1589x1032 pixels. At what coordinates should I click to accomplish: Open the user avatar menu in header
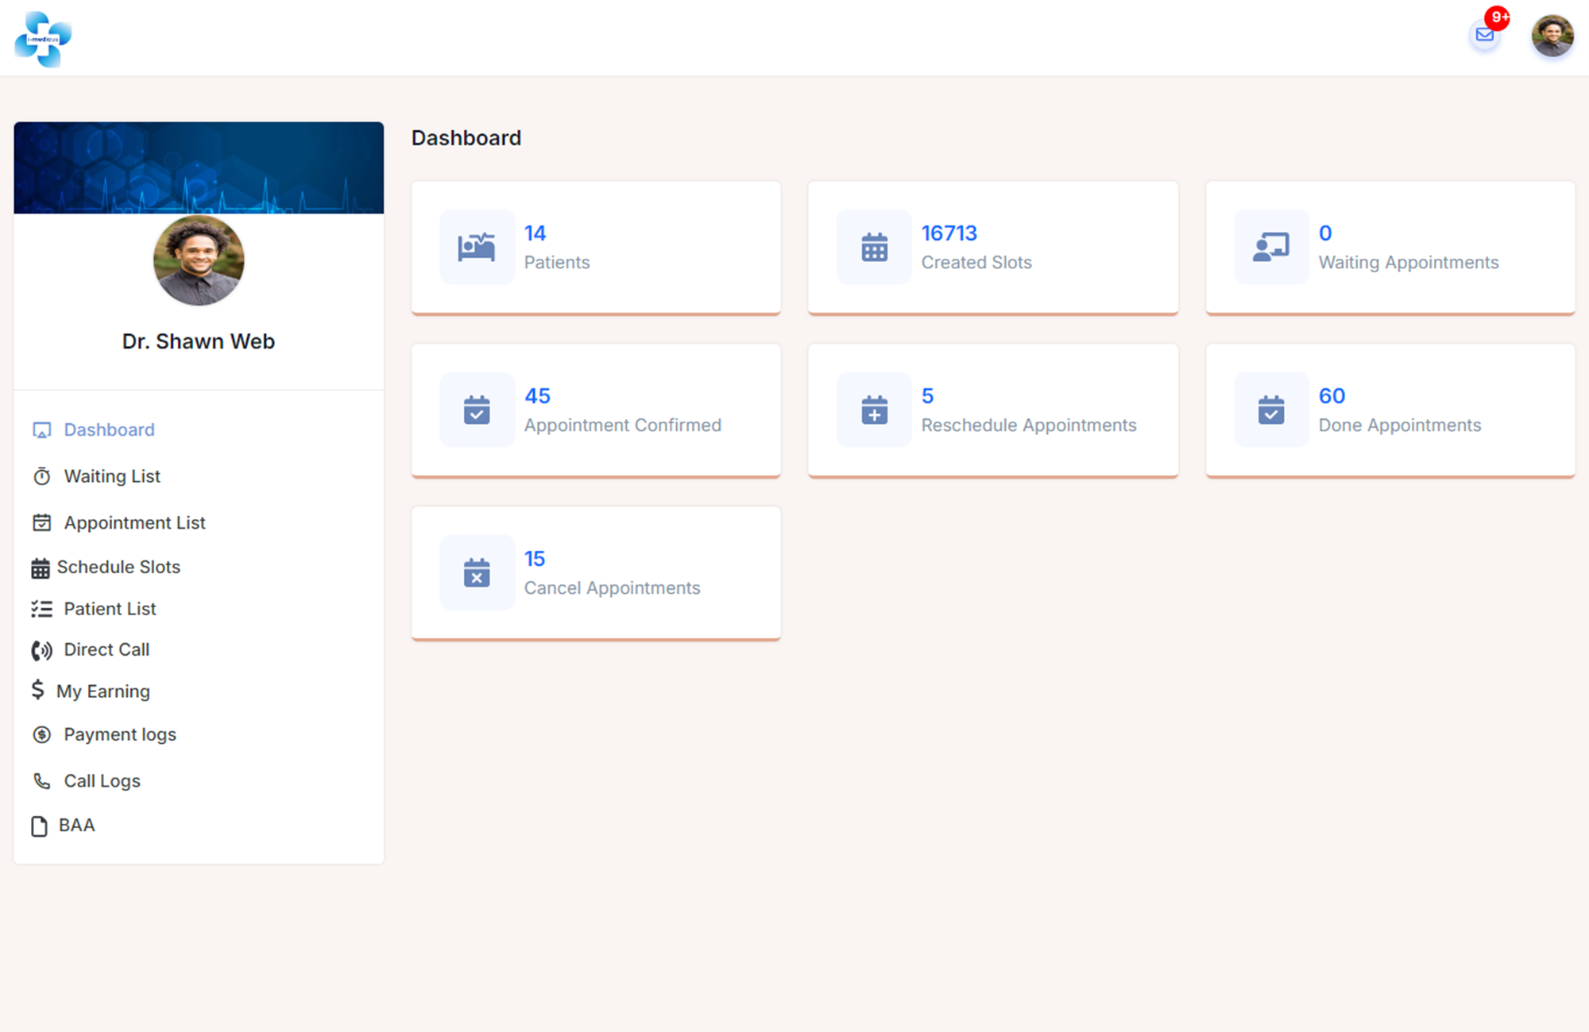tap(1552, 37)
